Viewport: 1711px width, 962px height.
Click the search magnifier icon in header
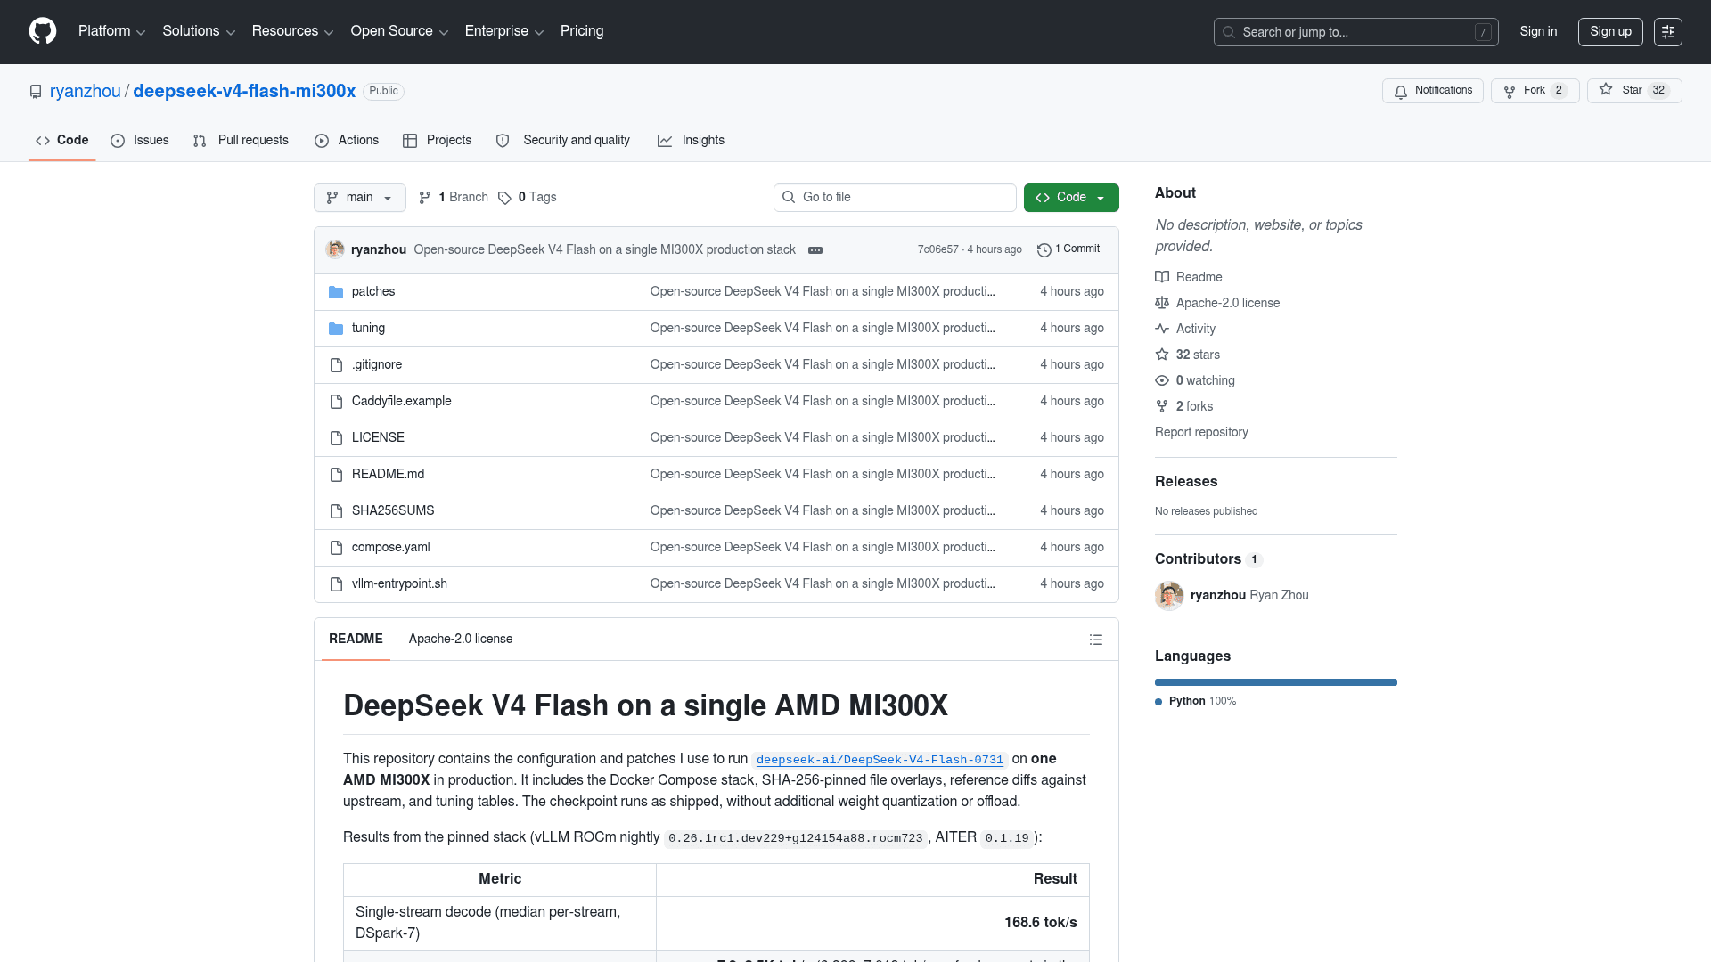1229,32
